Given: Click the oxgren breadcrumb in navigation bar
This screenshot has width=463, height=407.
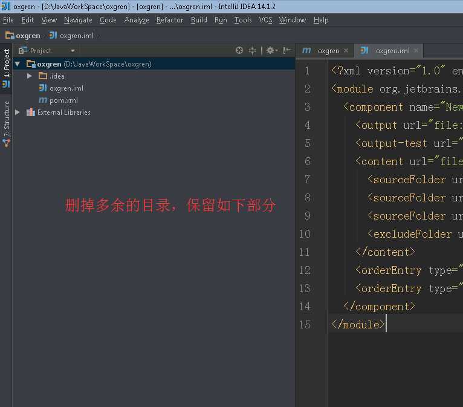Looking at the screenshot, I should click(23, 36).
